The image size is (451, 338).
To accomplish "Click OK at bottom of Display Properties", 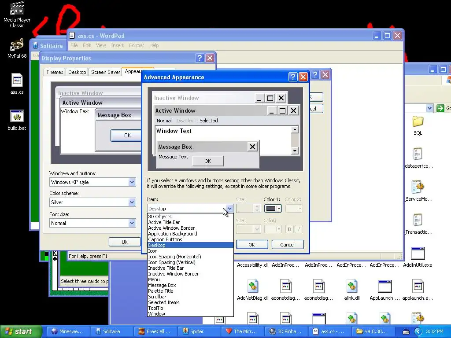I will [125, 242].
